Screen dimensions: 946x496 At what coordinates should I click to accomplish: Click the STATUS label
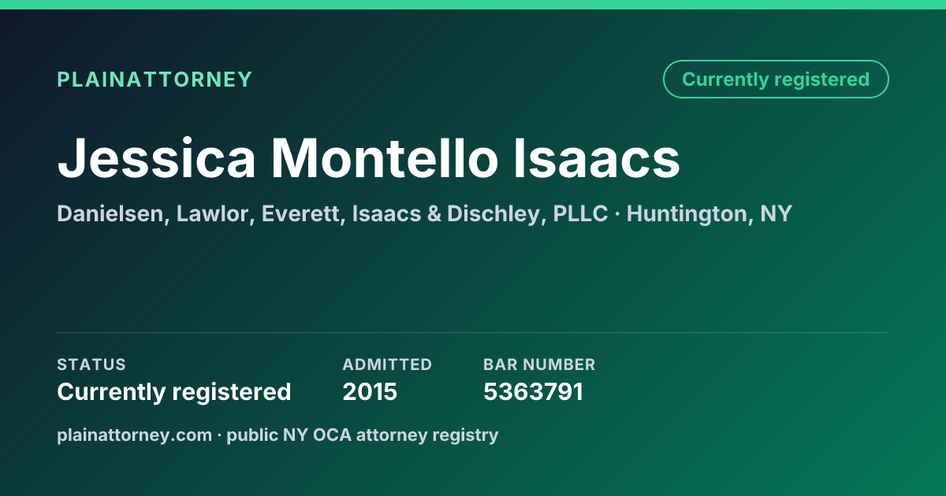click(91, 365)
